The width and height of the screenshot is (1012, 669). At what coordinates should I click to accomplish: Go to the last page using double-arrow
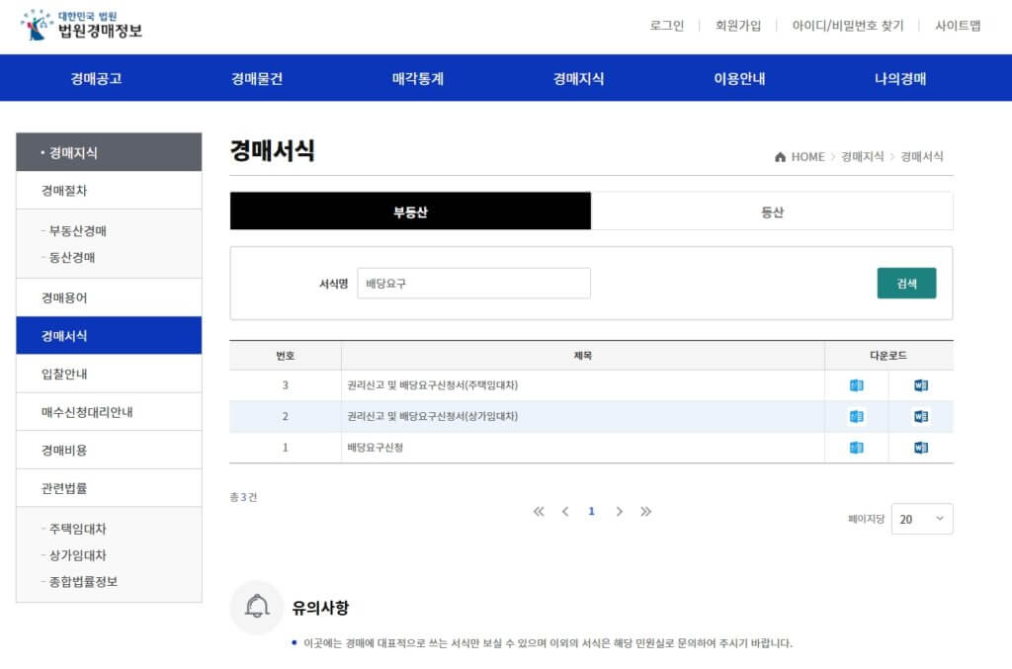click(x=645, y=511)
